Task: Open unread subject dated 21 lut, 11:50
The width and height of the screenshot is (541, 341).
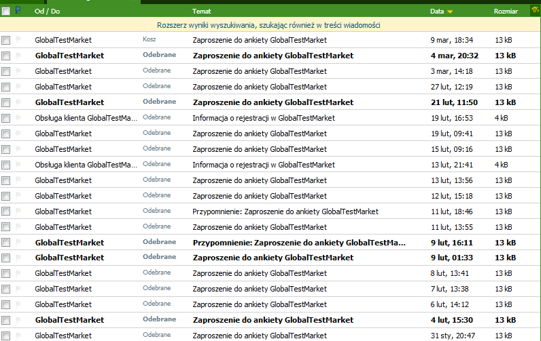Action: (x=273, y=102)
